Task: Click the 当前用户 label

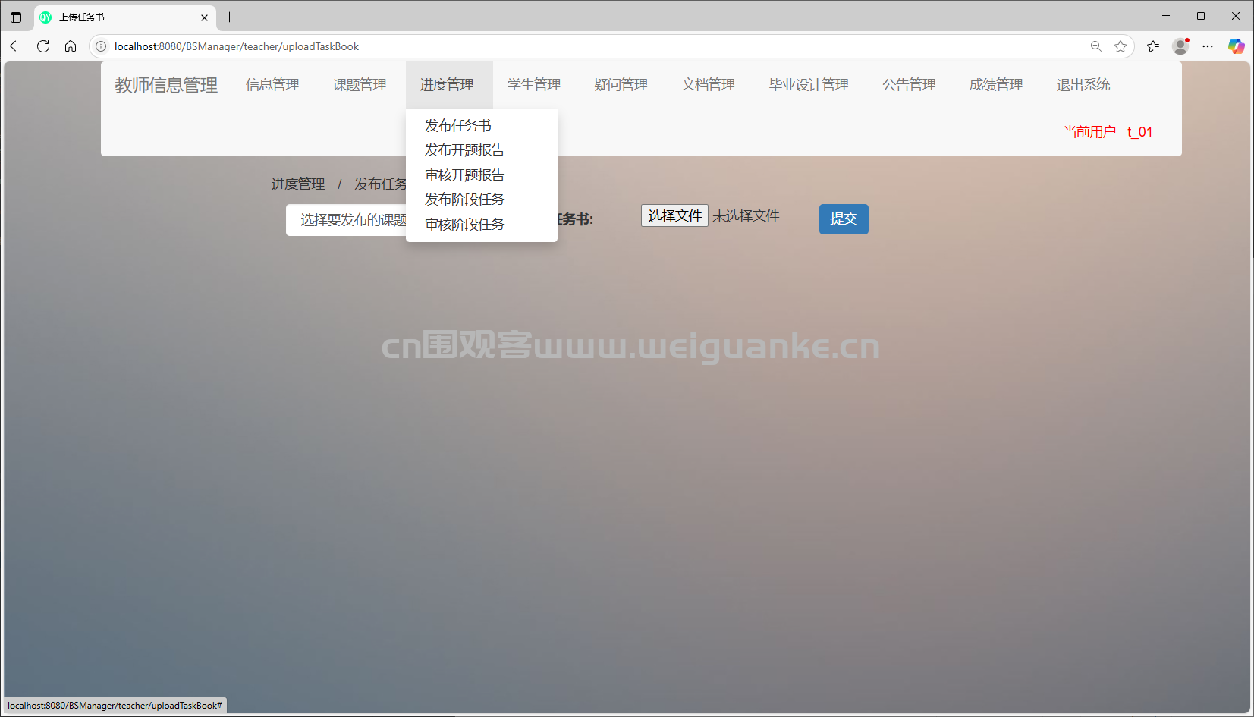Action: 1089,132
